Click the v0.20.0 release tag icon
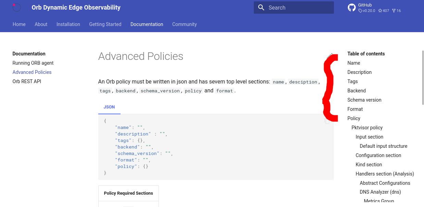Image resolution: width=424 pixels, height=207 pixels. pos(360,11)
